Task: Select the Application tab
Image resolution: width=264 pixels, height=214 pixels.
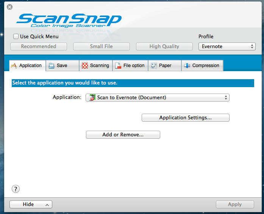Action: (27, 66)
